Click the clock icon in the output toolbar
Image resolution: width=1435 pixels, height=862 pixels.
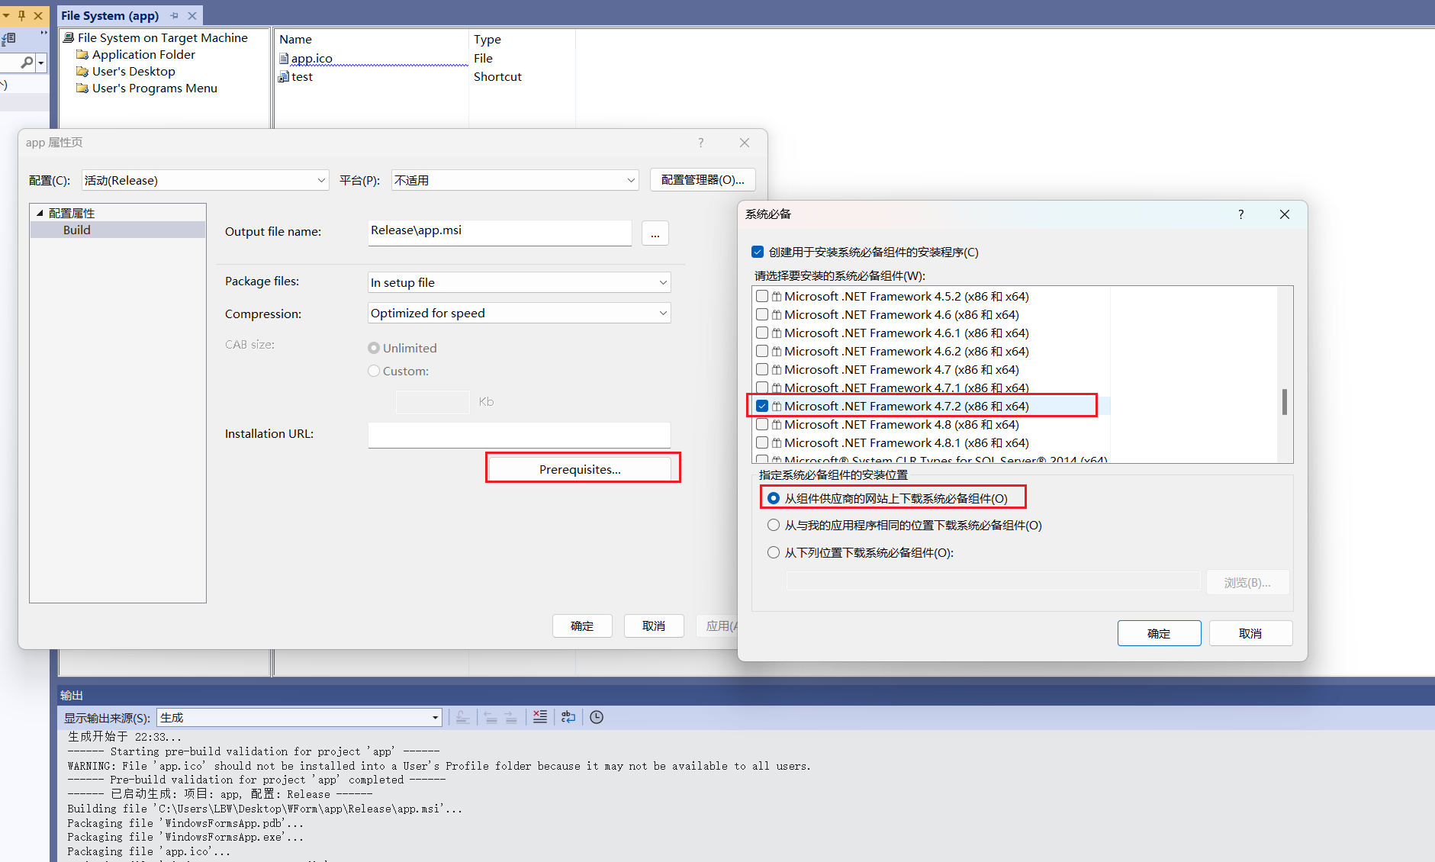point(597,717)
